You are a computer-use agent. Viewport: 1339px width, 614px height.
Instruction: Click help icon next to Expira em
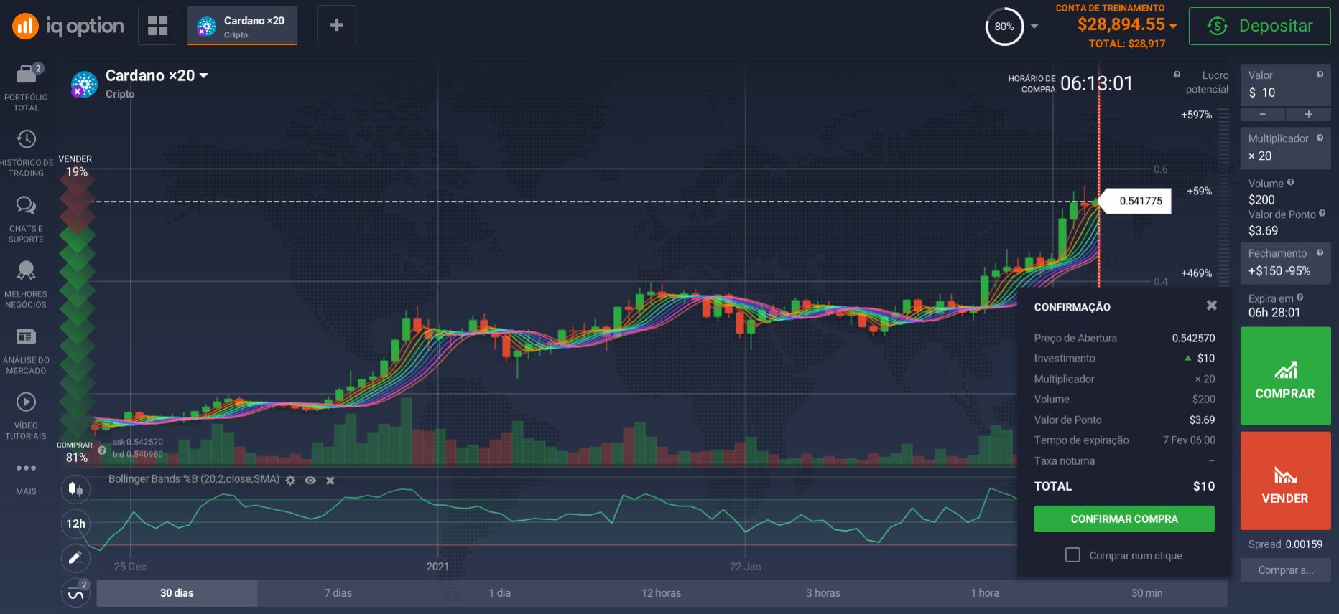(x=1299, y=297)
